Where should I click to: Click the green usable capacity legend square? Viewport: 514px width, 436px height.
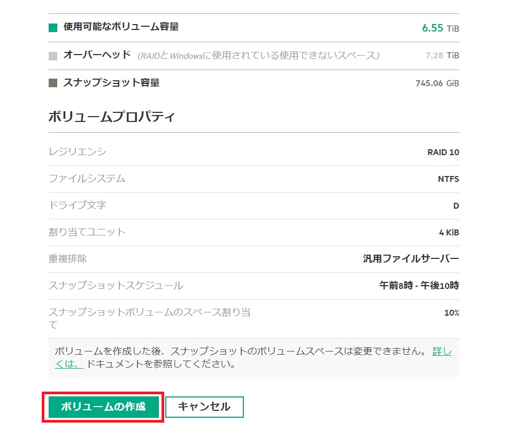(x=53, y=28)
